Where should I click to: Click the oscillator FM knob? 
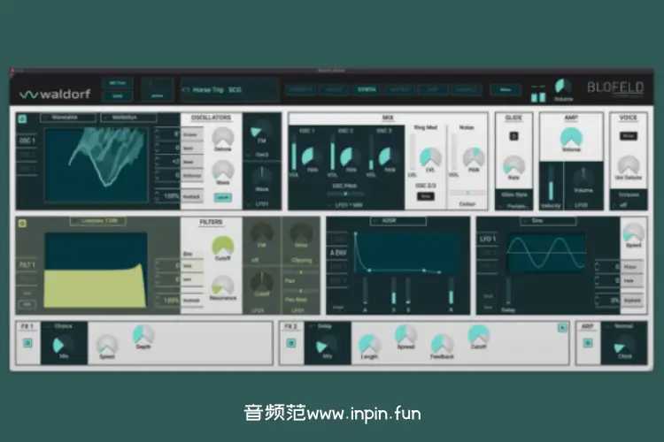[260, 131]
